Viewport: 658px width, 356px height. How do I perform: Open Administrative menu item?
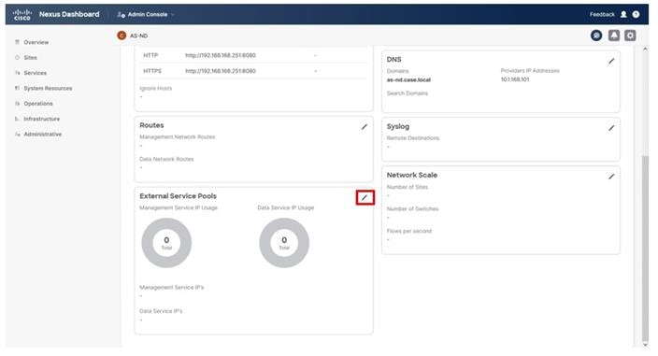click(x=43, y=135)
